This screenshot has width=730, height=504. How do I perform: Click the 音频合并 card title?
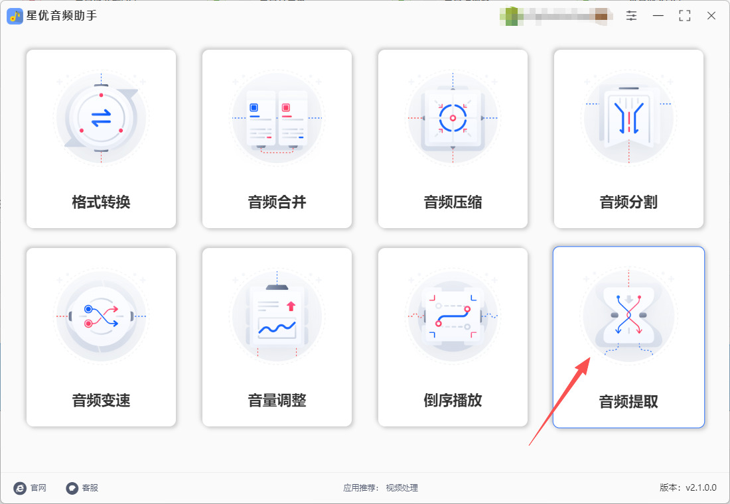[x=277, y=202]
